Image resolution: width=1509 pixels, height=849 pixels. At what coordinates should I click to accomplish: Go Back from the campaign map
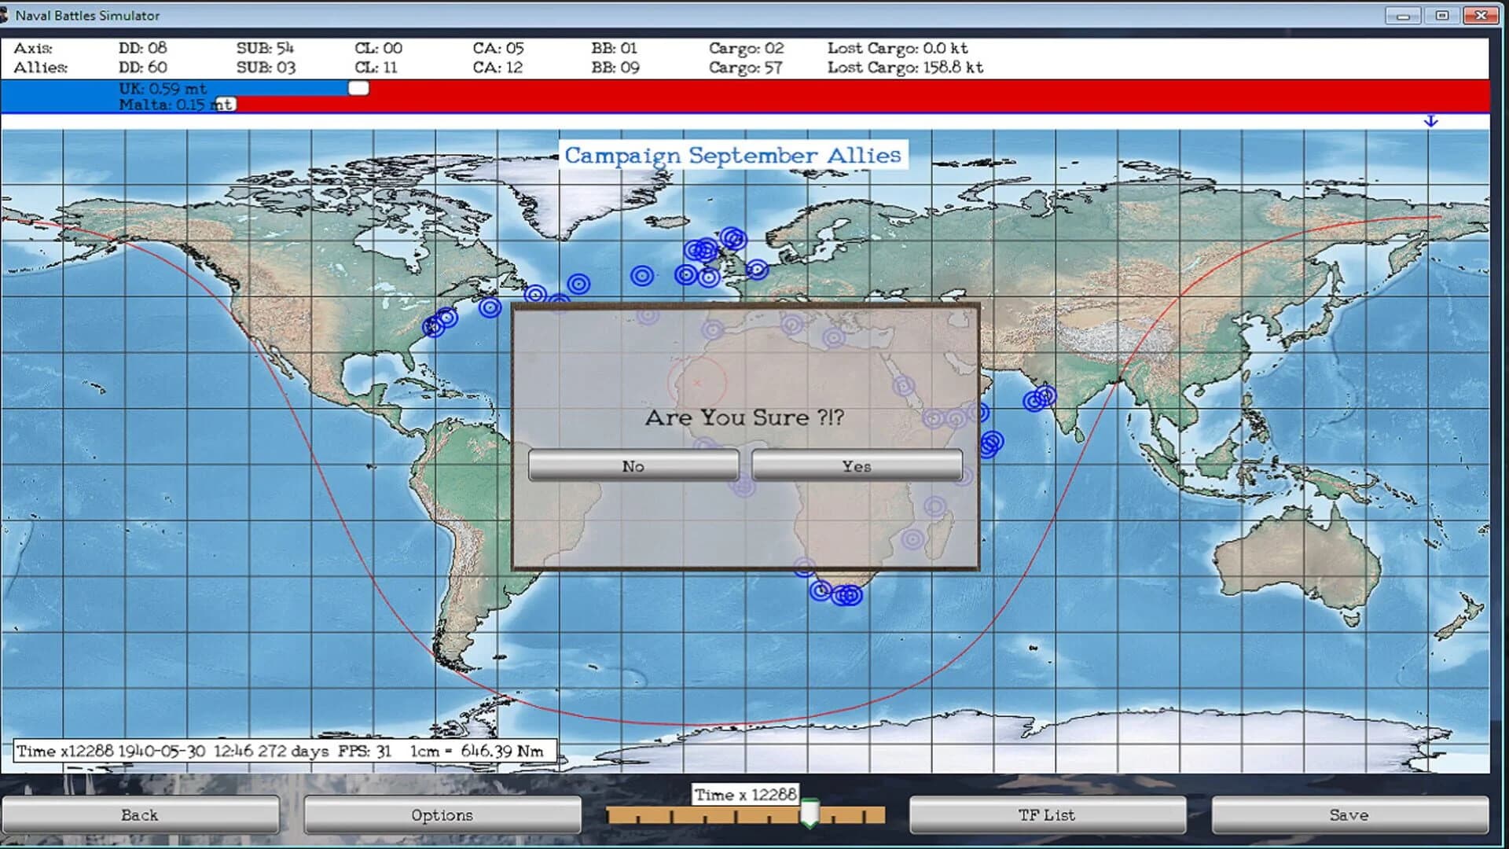coord(140,815)
